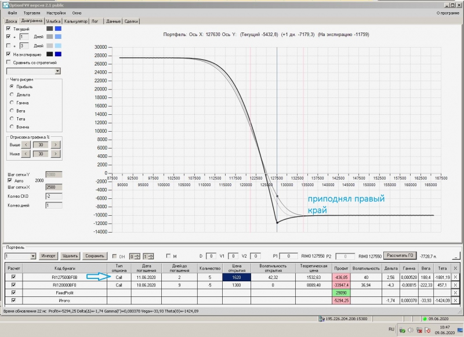Remove the RI120000BF0 row with X
Image resolution: width=464 pixels, height=337 pixels.
pyautogui.click(x=455, y=285)
